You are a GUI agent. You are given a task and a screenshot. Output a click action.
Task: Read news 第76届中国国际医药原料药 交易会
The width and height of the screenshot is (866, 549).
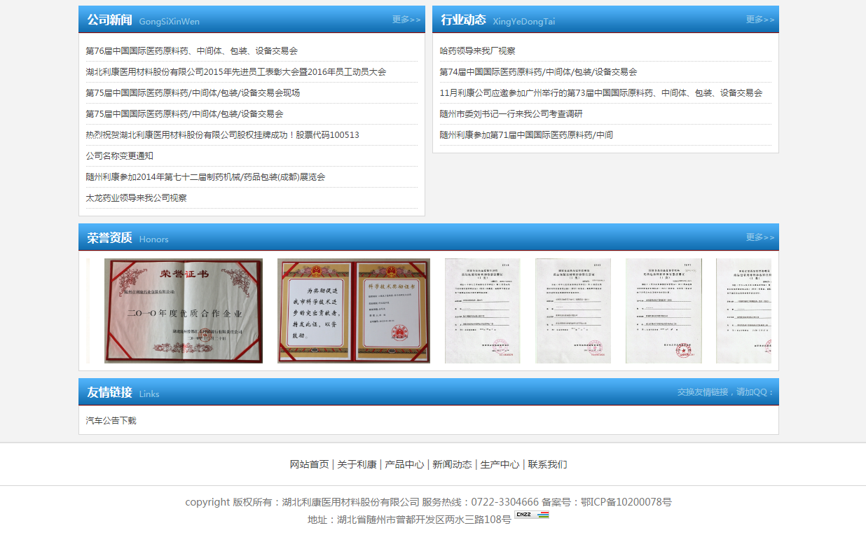click(x=191, y=51)
